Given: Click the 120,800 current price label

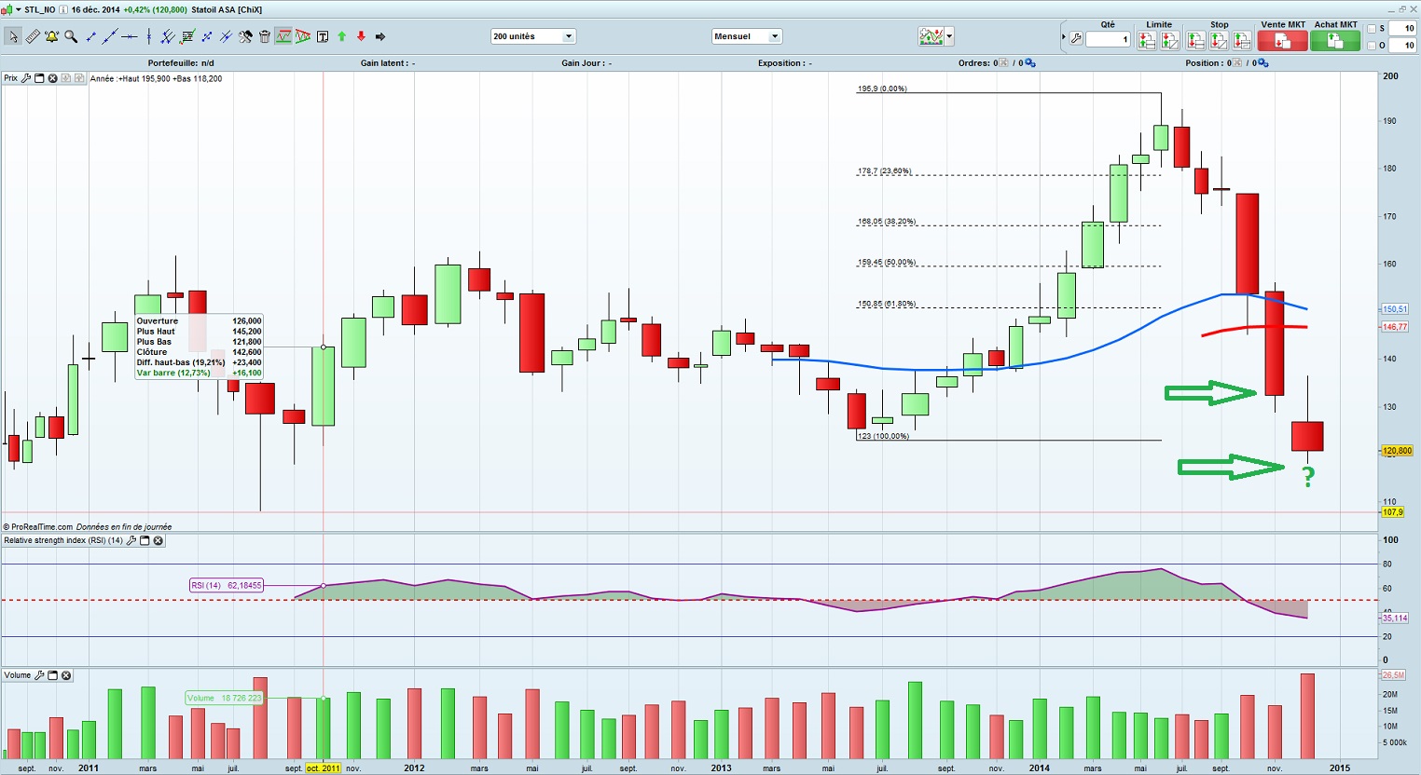Looking at the screenshot, I should (x=1397, y=451).
